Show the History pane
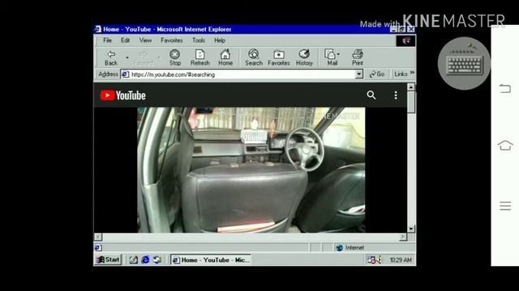Image resolution: width=519 pixels, height=291 pixels. (x=304, y=57)
